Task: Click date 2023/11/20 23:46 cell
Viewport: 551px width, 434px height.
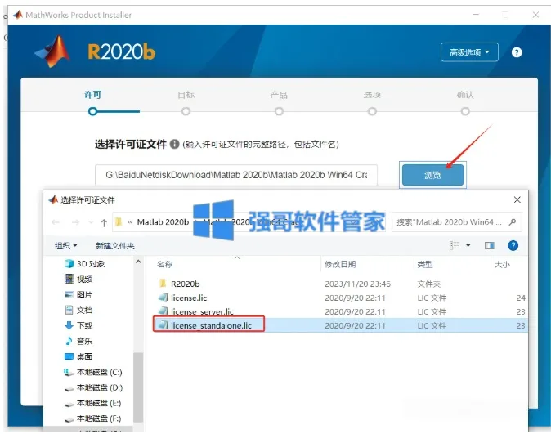Action: click(x=357, y=284)
